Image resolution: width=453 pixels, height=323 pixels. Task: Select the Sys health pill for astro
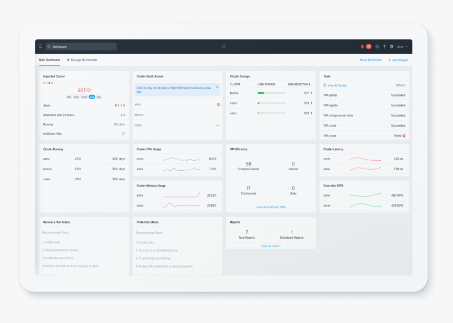[99, 97]
